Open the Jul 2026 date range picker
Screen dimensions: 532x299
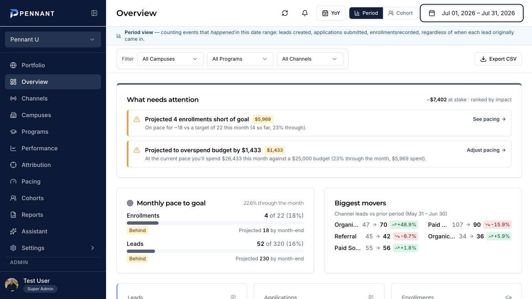point(472,13)
